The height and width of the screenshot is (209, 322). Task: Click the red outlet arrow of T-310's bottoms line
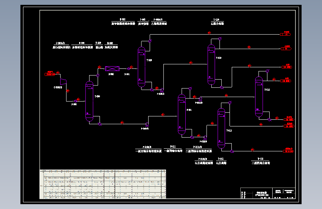[287, 67]
